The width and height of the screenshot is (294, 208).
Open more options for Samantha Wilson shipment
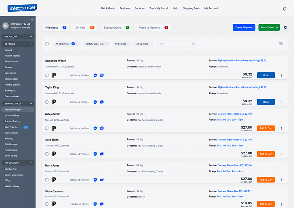click(x=282, y=75)
